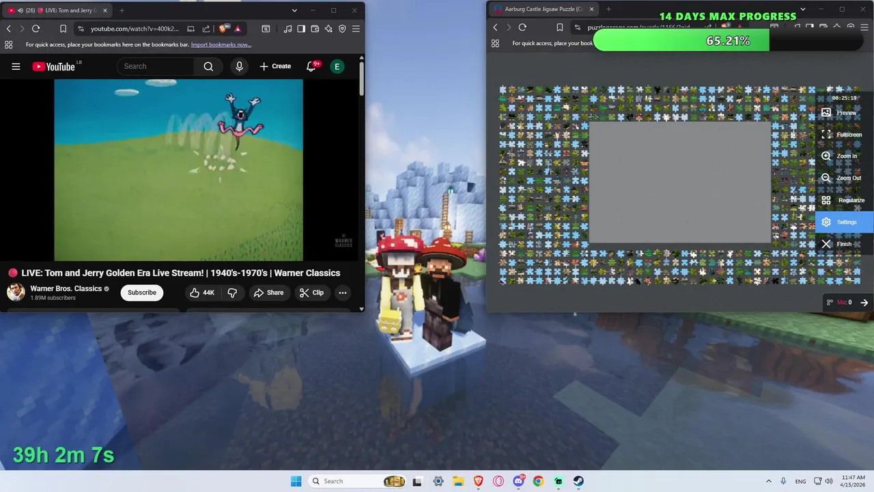Image resolution: width=874 pixels, height=492 pixels.
Task: Close the Tom and Jerry YouTube tab
Action: (104, 10)
